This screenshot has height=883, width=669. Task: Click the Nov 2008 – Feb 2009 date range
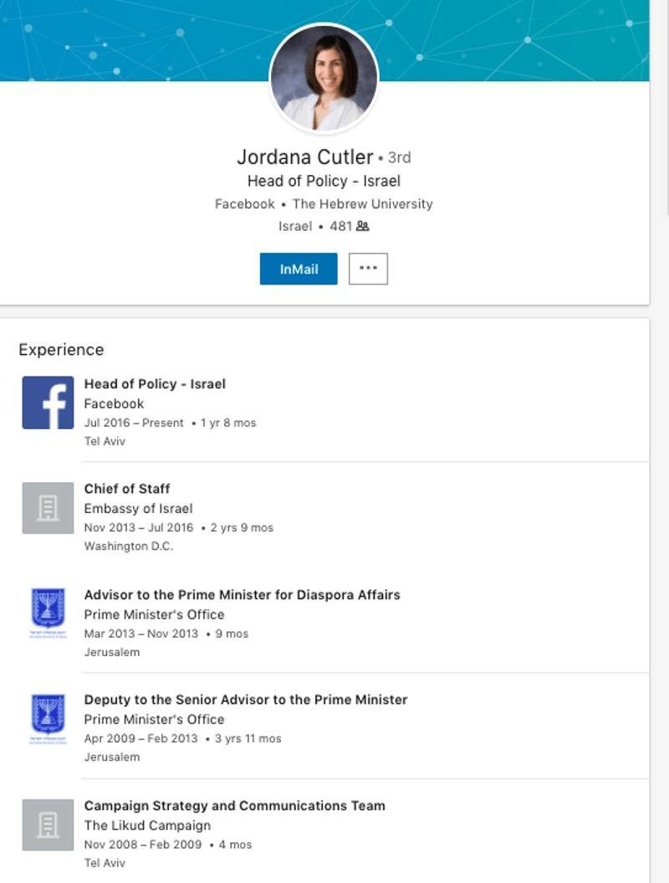tap(143, 844)
